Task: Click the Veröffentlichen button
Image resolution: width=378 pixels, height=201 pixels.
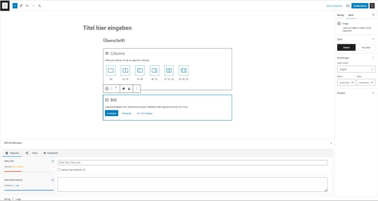Action: point(360,6)
